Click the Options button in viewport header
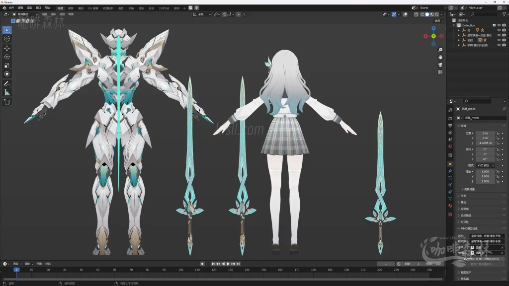Viewport: 509px width, 286px height. pos(439,21)
